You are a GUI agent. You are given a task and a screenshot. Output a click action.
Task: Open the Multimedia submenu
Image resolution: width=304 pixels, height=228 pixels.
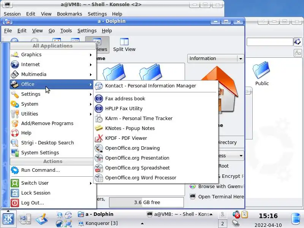click(x=52, y=74)
